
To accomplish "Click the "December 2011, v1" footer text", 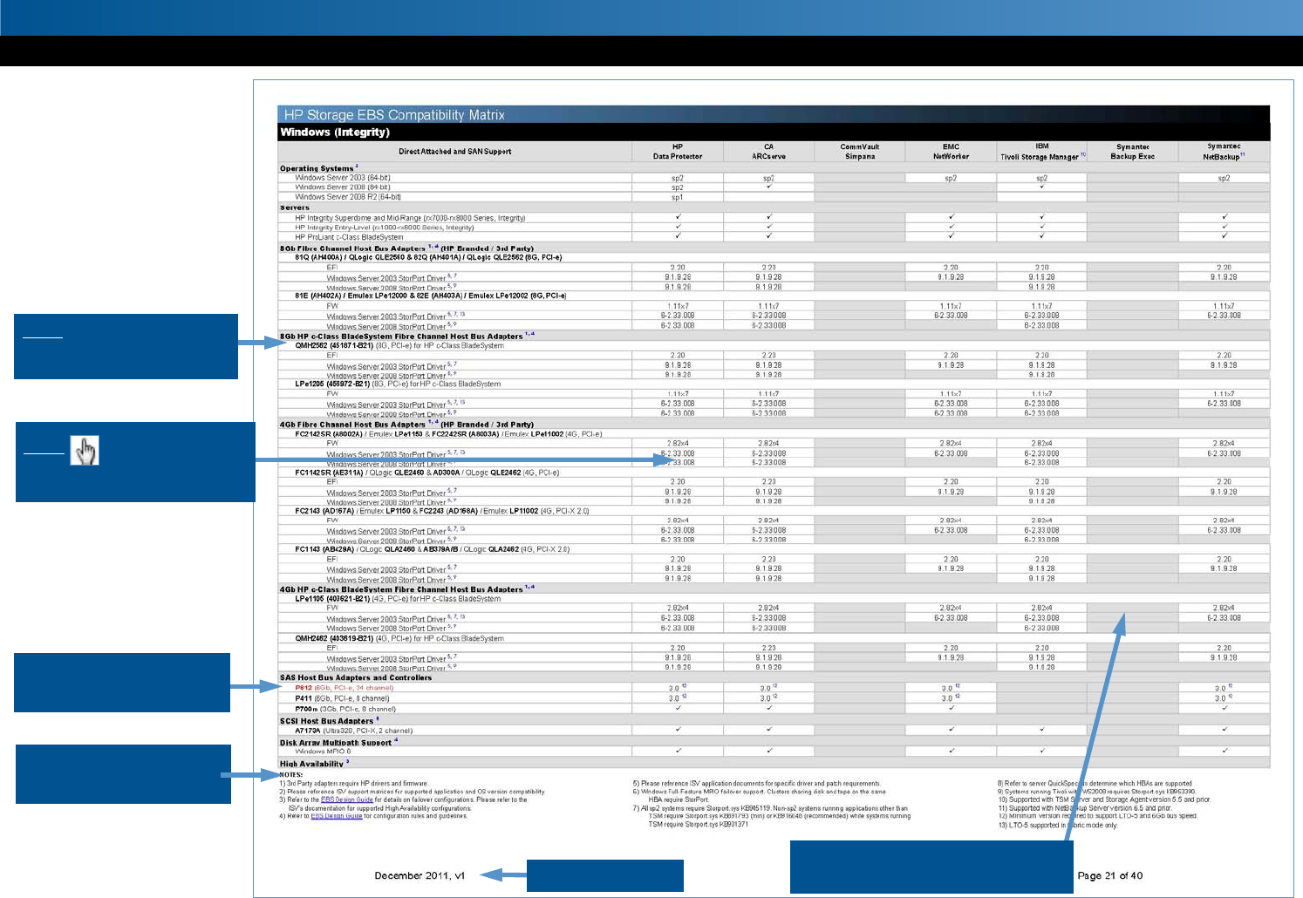I will (x=420, y=875).
